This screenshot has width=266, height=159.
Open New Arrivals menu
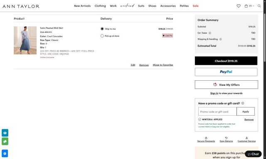tap(82, 6)
